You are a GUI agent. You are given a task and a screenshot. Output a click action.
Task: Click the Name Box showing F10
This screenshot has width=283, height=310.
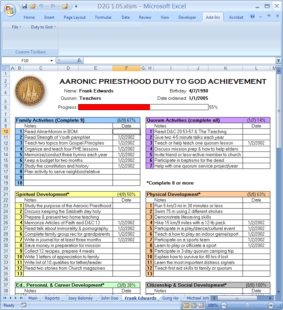[x=25, y=60]
